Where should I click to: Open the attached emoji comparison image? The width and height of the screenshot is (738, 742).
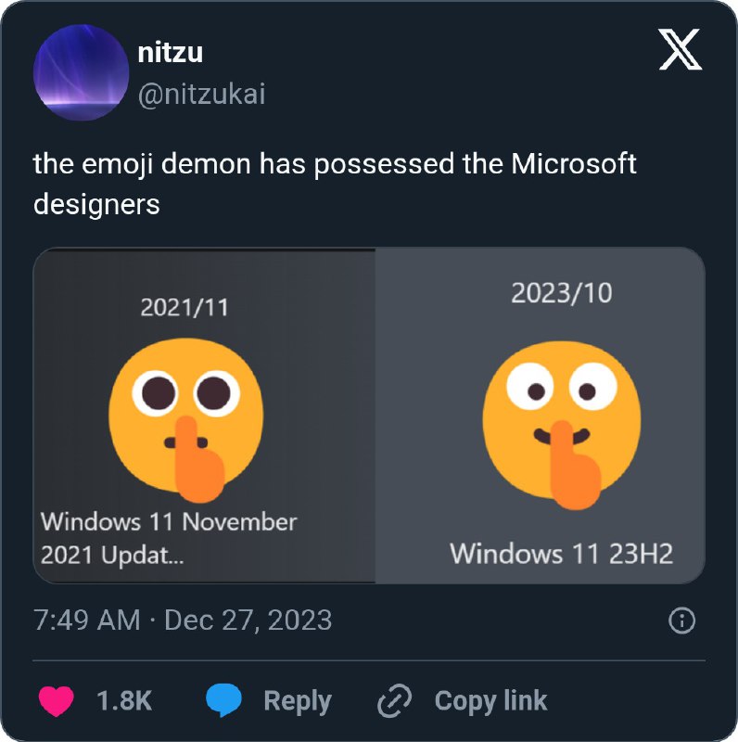tap(369, 416)
